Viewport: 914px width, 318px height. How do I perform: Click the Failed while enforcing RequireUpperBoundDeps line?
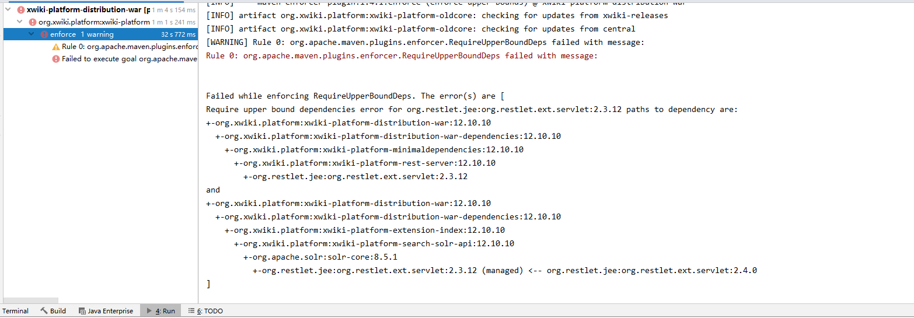tap(359, 96)
